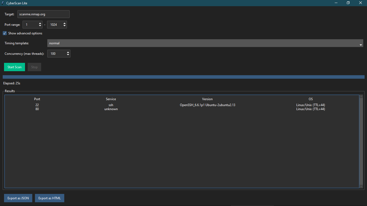The width and height of the screenshot is (367, 206).
Task: Click the Version column header
Action: [208, 99]
